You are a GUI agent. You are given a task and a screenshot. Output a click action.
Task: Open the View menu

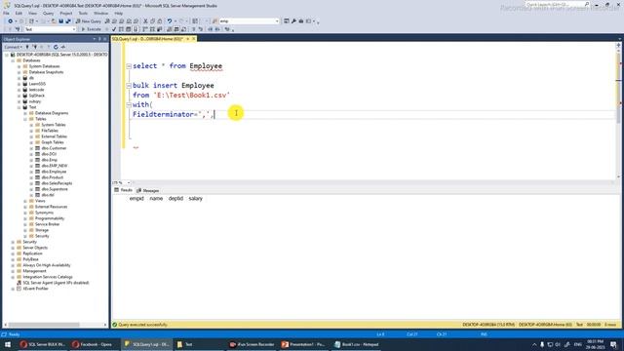tap(32, 13)
